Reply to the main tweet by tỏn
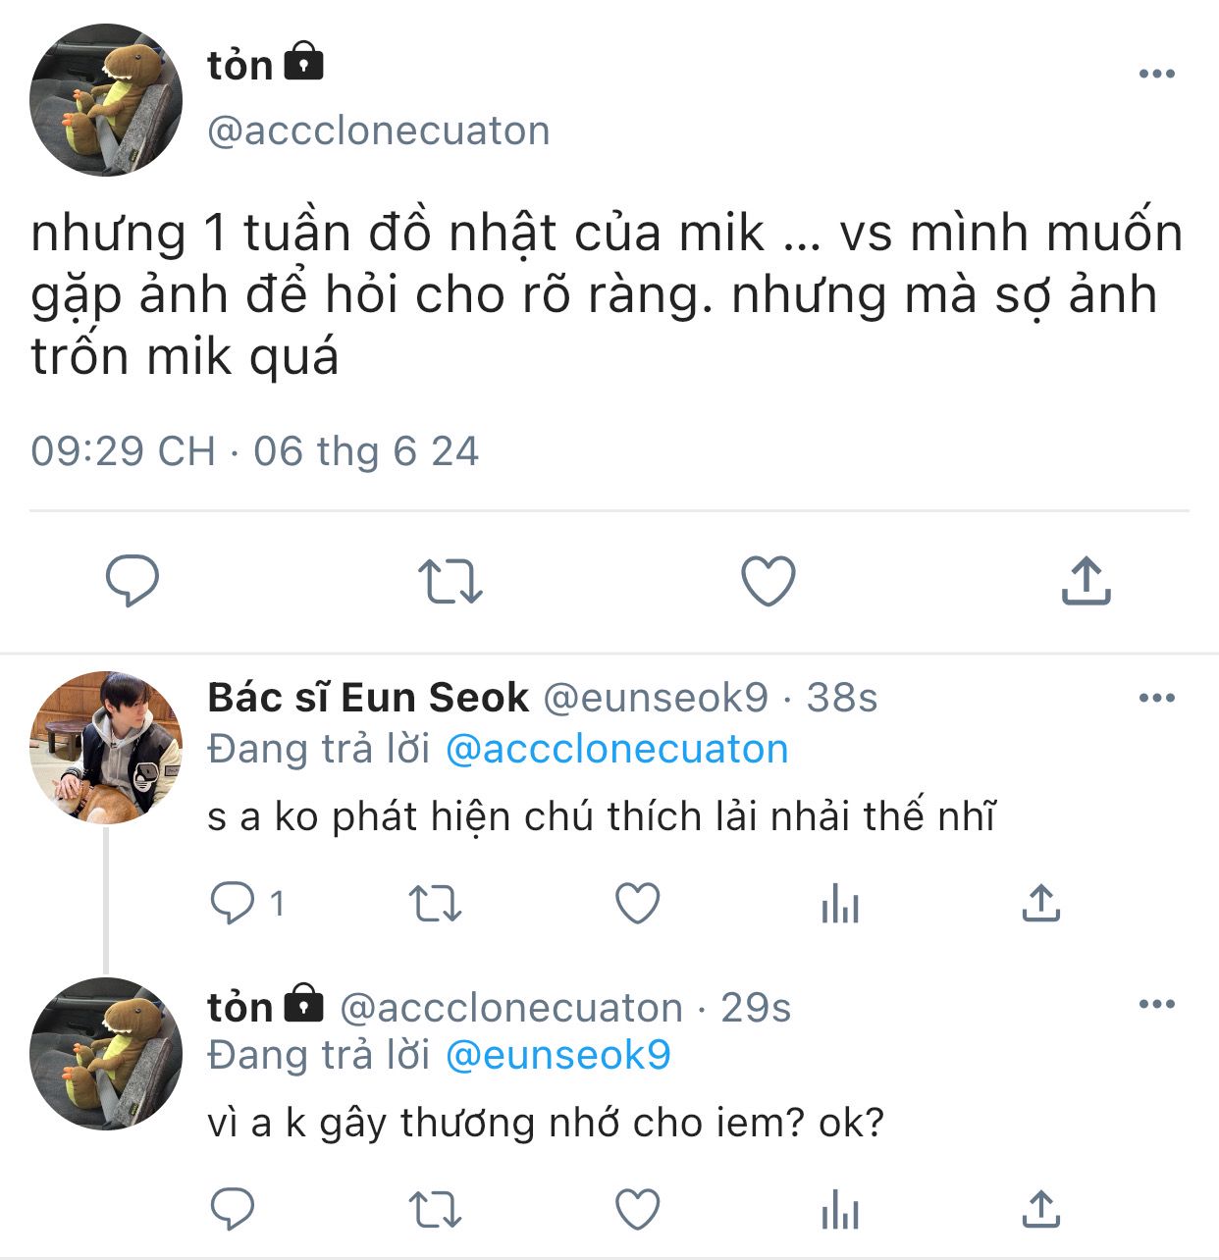 tap(132, 581)
